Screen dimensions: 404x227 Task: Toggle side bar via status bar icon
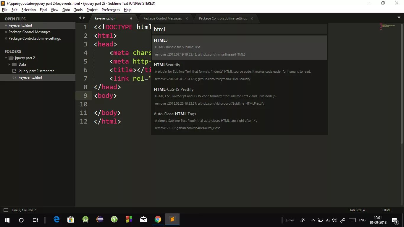(6, 210)
